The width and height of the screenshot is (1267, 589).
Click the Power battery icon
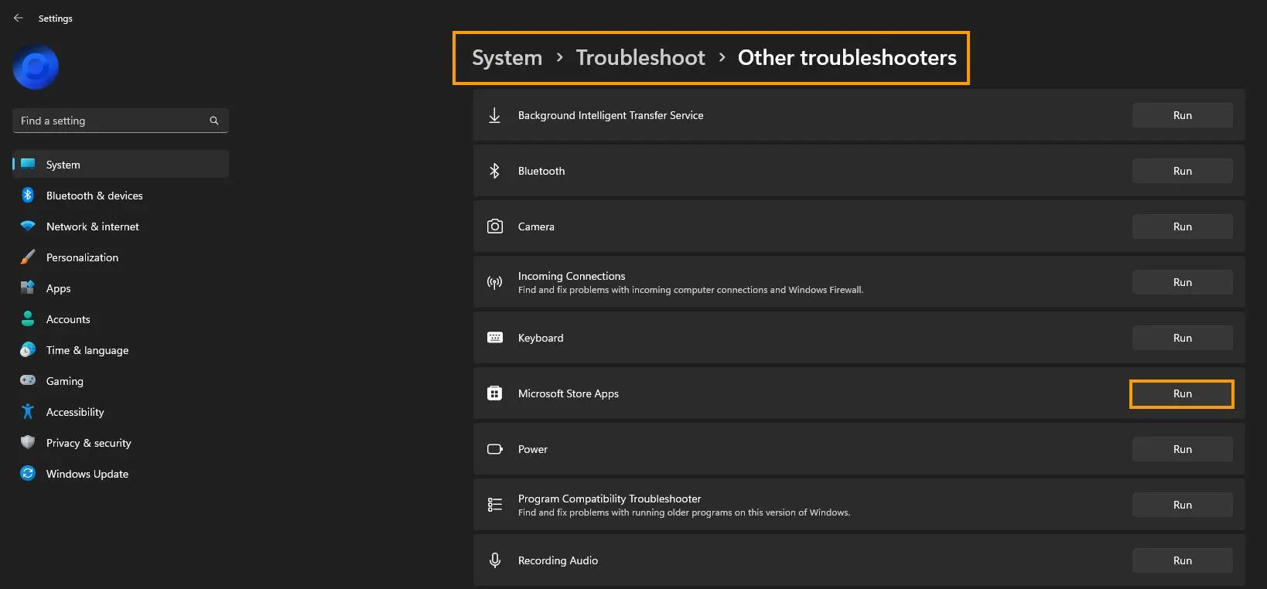tap(495, 449)
